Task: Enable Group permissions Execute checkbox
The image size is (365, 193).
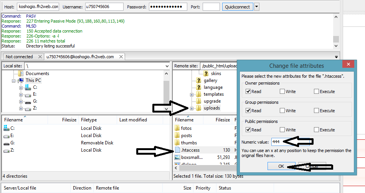Action: (316, 111)
